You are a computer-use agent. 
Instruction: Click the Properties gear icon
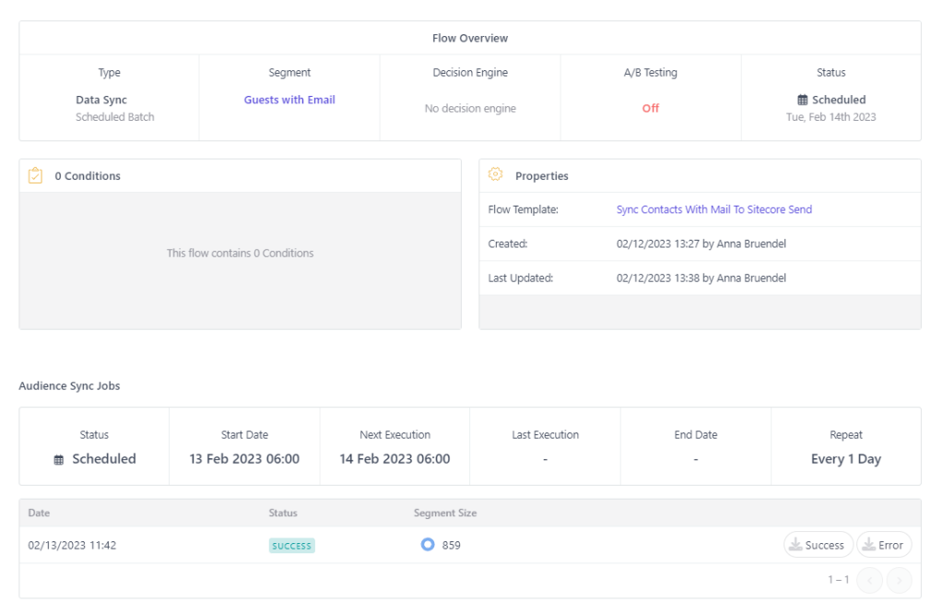(x=495, y=175)
